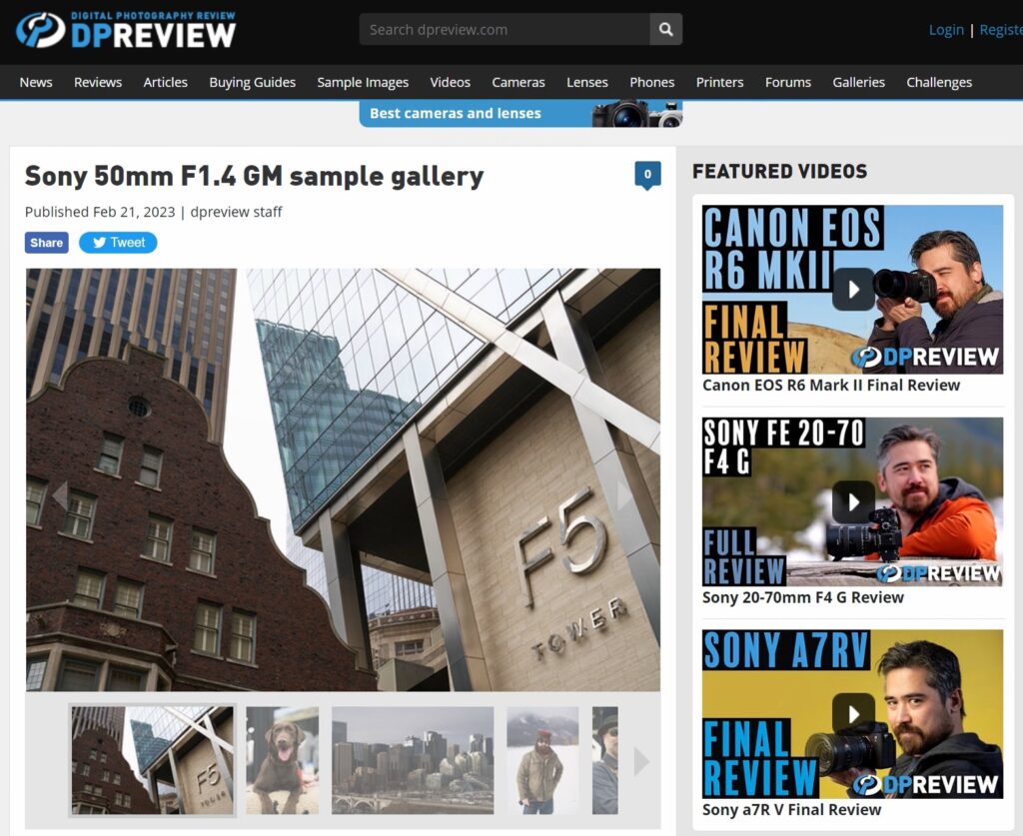Open the Buying Guides menu
This screenshot has width=1023, height=836.
pyautogui.click(x=252, y=82)
